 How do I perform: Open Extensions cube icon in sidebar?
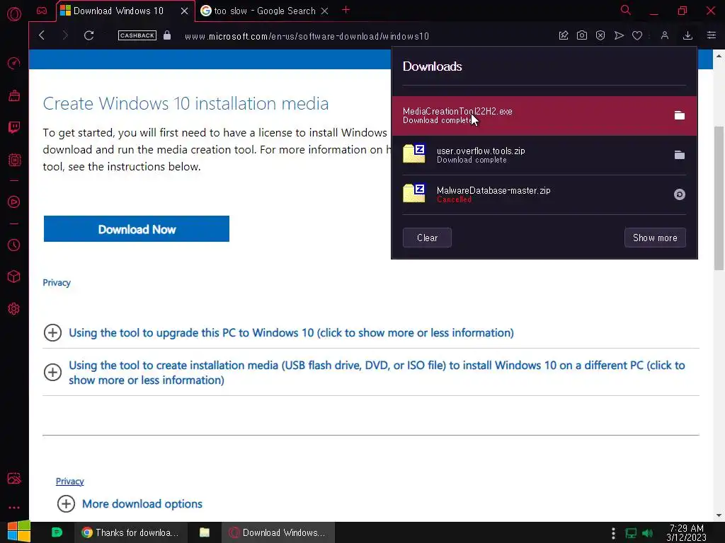(x=14, y=276)
